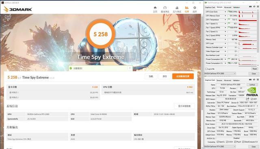Switch to the Advanced tab in the Sensors window
260x149 pixels.
pos(227,7)
